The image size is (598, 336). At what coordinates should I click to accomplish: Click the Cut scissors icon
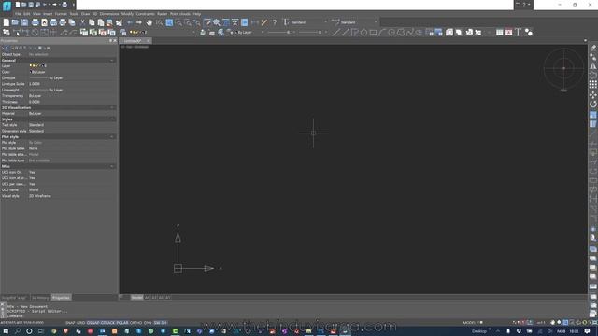click(82, 22)
